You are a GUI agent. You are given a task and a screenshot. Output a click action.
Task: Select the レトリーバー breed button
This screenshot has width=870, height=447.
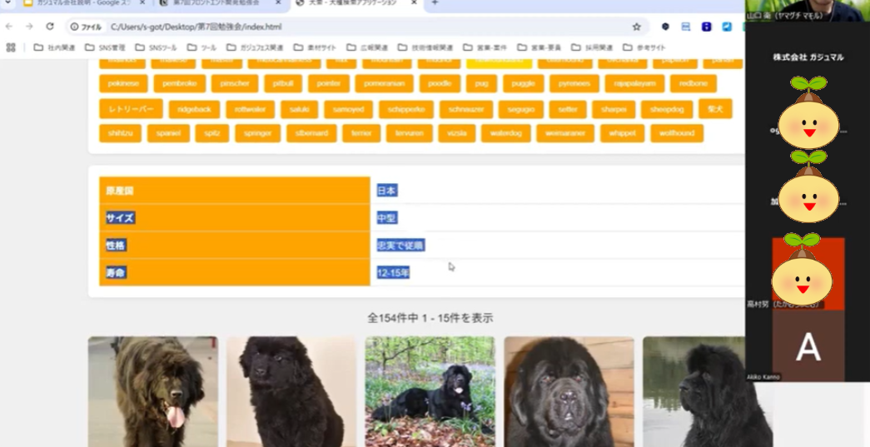pos(131,109)
